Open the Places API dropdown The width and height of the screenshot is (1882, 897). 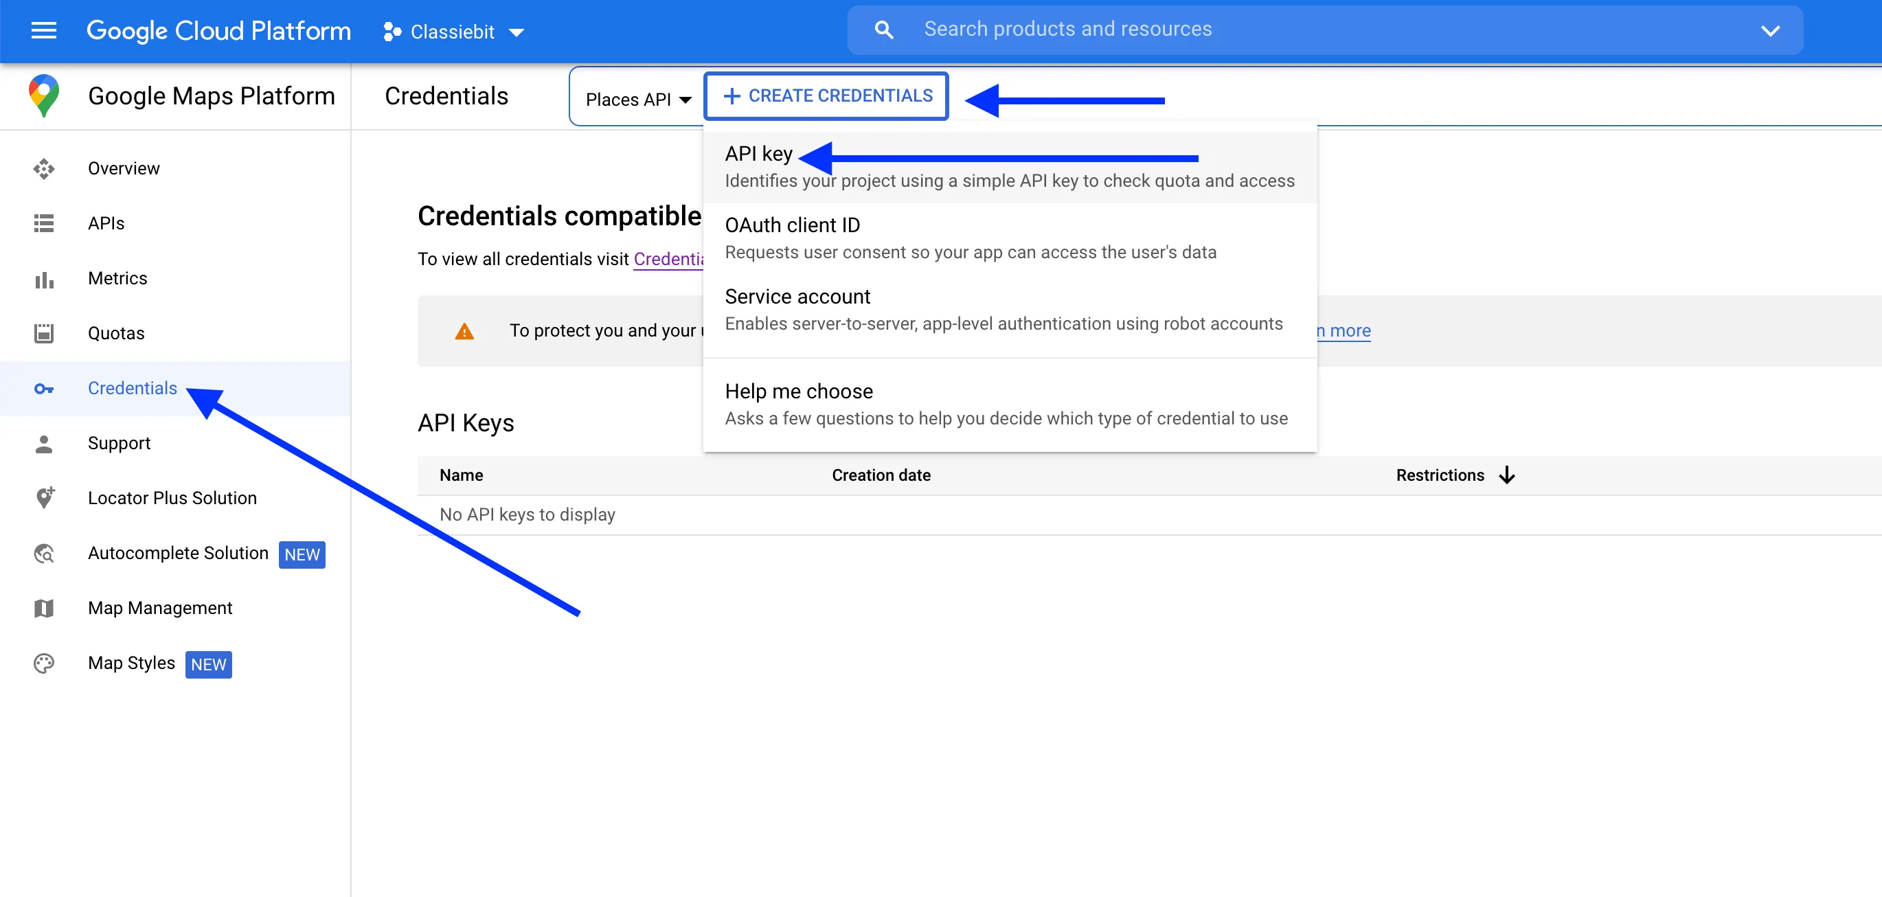click(x=635, y=99)
